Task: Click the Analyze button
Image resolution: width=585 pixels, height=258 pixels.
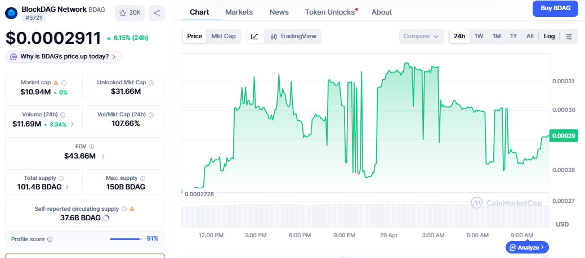Action: click(x=527, y=247)
